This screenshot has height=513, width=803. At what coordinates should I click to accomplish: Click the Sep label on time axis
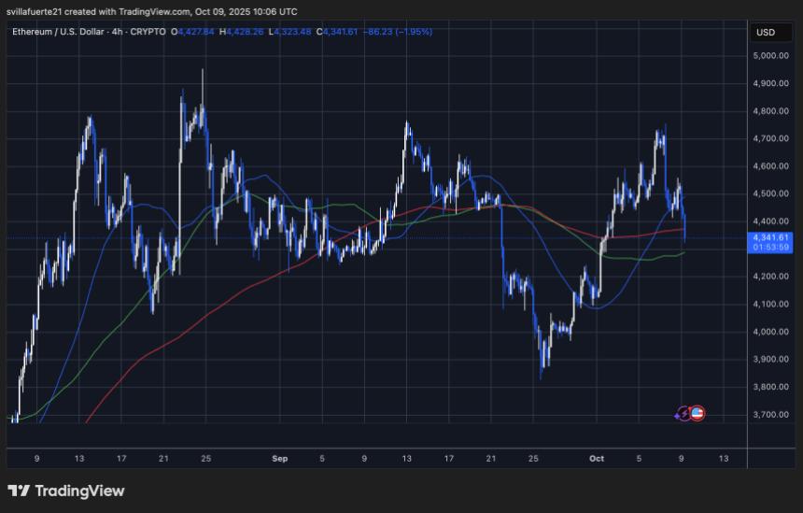278,459
